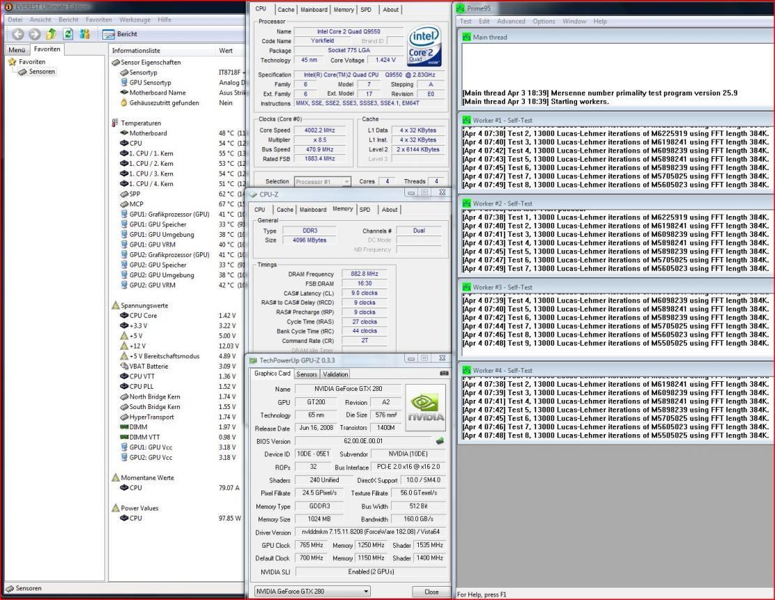Click the Spannungswerte warning icon
The image size is (775, 600).
[116, 305]
